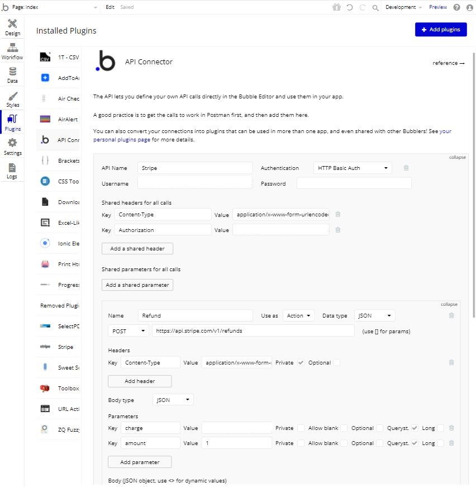Click Add a shared parameter button
Screen dimensions: 476x487
point(137,285)
